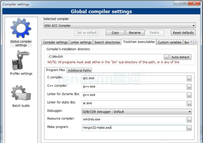Image resolution: width=203 pixels, height=143 pixels.
Task: Open Batch builds gear icon
Action: click(x=21, y=93)
